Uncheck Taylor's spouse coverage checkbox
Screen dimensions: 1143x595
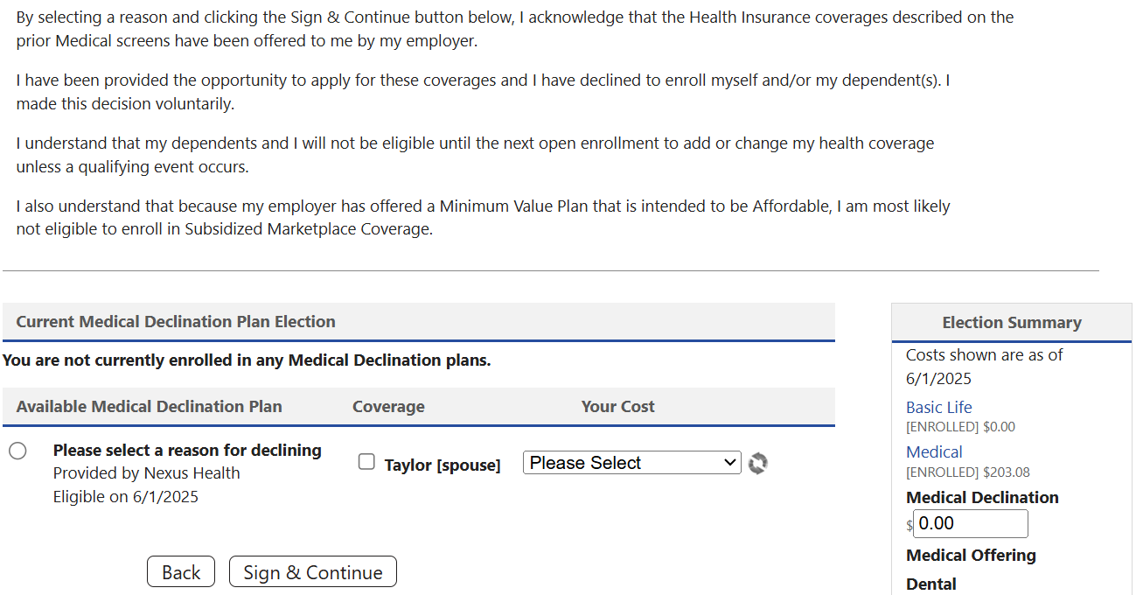(366, 461)
